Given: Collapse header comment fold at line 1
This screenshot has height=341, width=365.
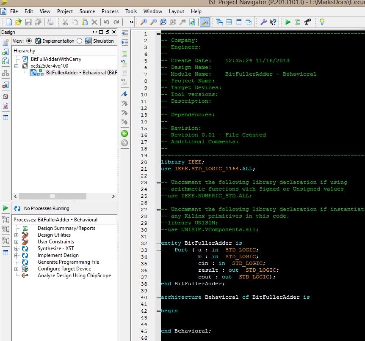Looking at the screenshot, I should (158, 34).
